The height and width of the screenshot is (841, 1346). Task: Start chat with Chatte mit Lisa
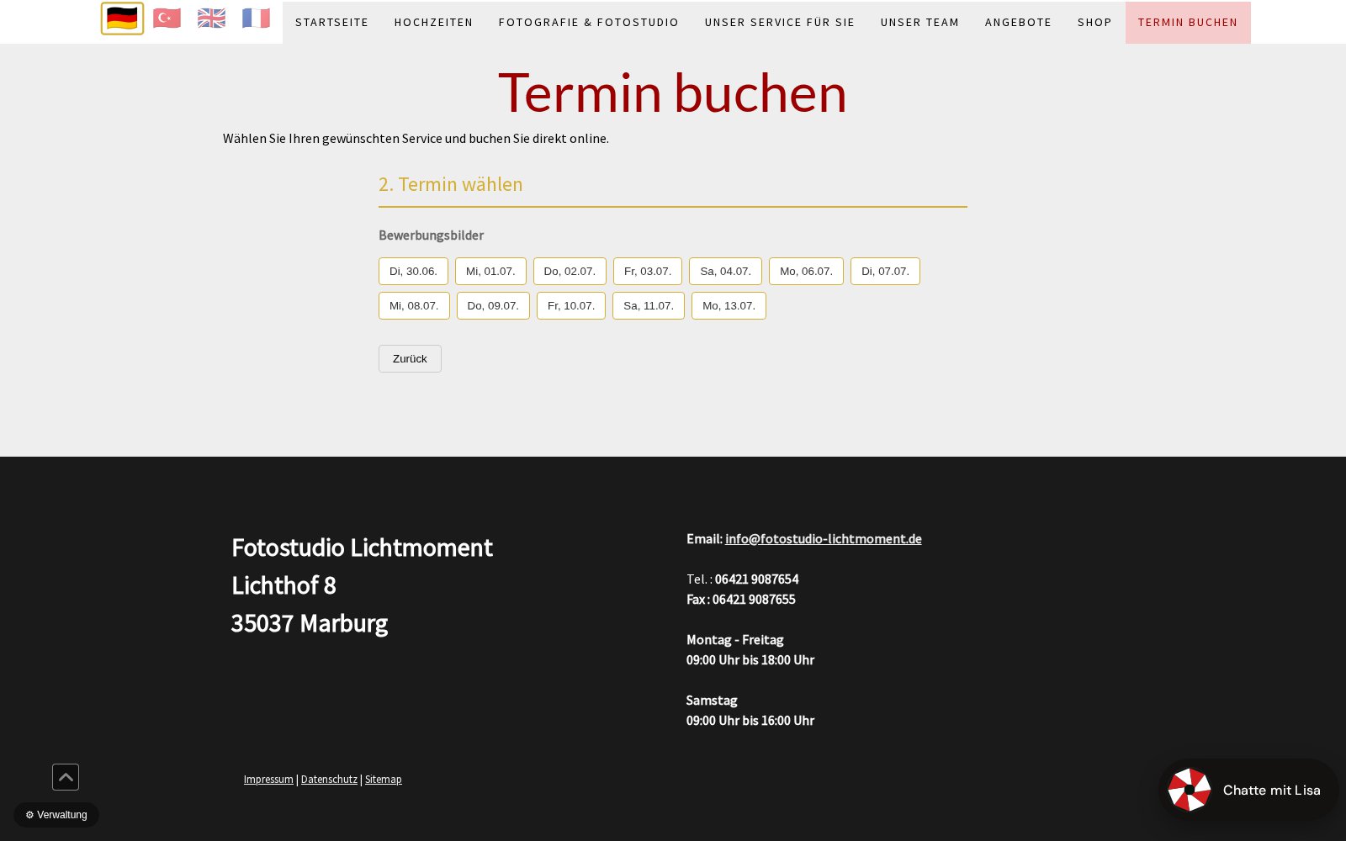pyautogui.click(x=1248, y=790)
